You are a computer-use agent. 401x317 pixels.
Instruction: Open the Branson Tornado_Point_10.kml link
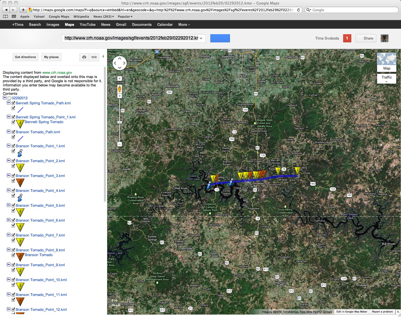[41, 280]
